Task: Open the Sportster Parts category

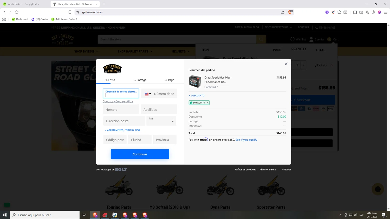Action: tap(271, 207)
